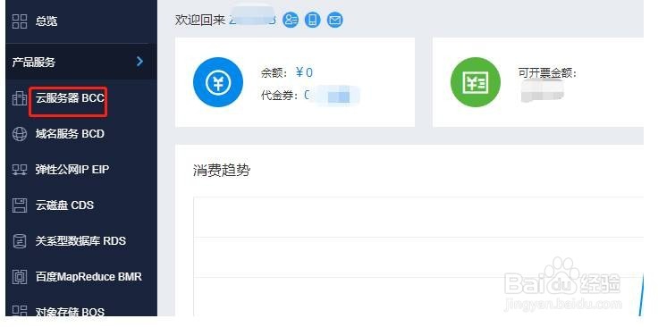This screenshot has height=327, width=658.
Task: Click the 可开票金额 label
Action: click(548, 73)
